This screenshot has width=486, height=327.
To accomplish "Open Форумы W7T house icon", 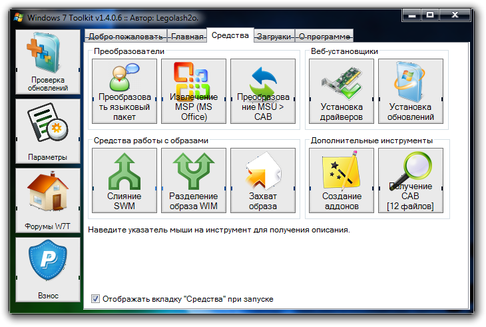I will [x=48, y=200].
